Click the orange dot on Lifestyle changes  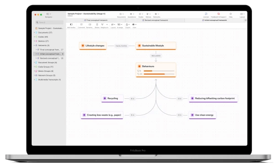coord(83,46)
